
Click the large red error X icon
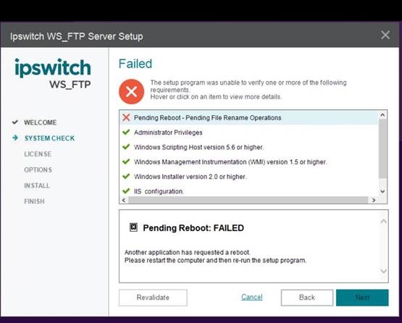click(x=131, y=91)
